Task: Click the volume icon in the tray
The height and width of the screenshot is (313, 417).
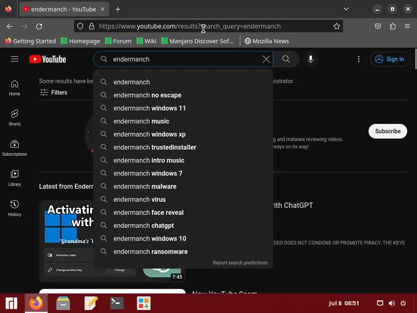Action: click(392, 303)
